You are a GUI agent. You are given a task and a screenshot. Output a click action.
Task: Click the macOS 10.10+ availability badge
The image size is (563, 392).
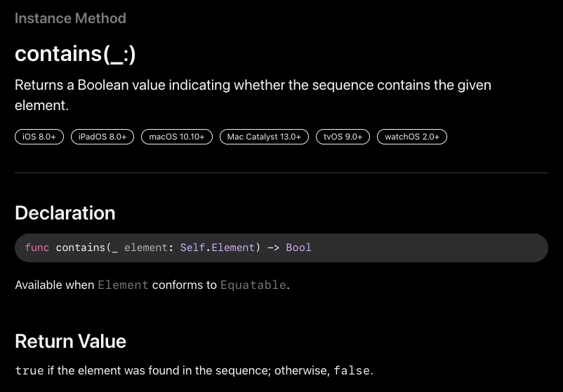tap(177, 137)
